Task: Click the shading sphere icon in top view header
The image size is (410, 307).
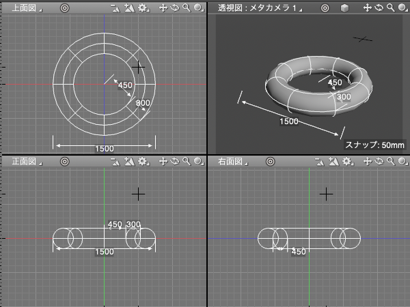Action: [197, 8]
